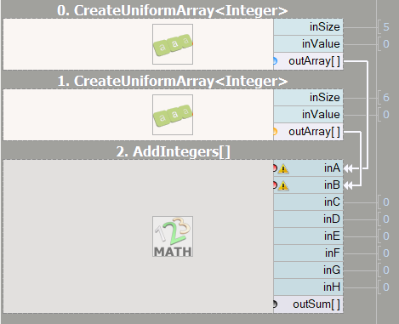Edit the inC value field
This screenshot has width=399, height=324.
[x=386, y=202]
